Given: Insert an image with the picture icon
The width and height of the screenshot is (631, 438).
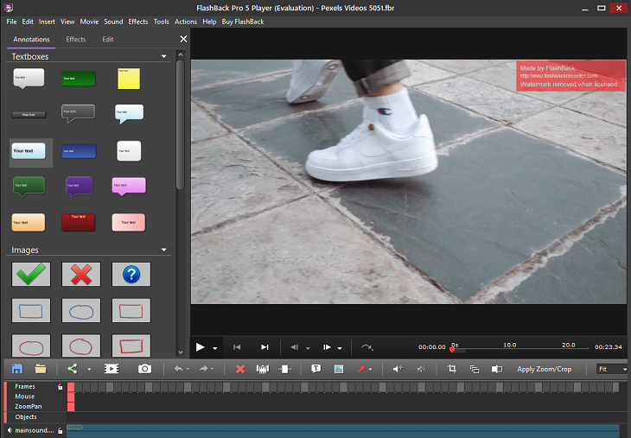Looking at the screenshot, I should coord(339,369).
